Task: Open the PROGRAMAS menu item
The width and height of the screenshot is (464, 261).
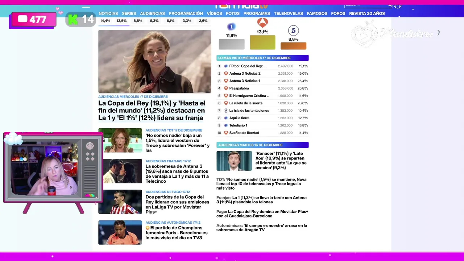Action: [257, 13]
